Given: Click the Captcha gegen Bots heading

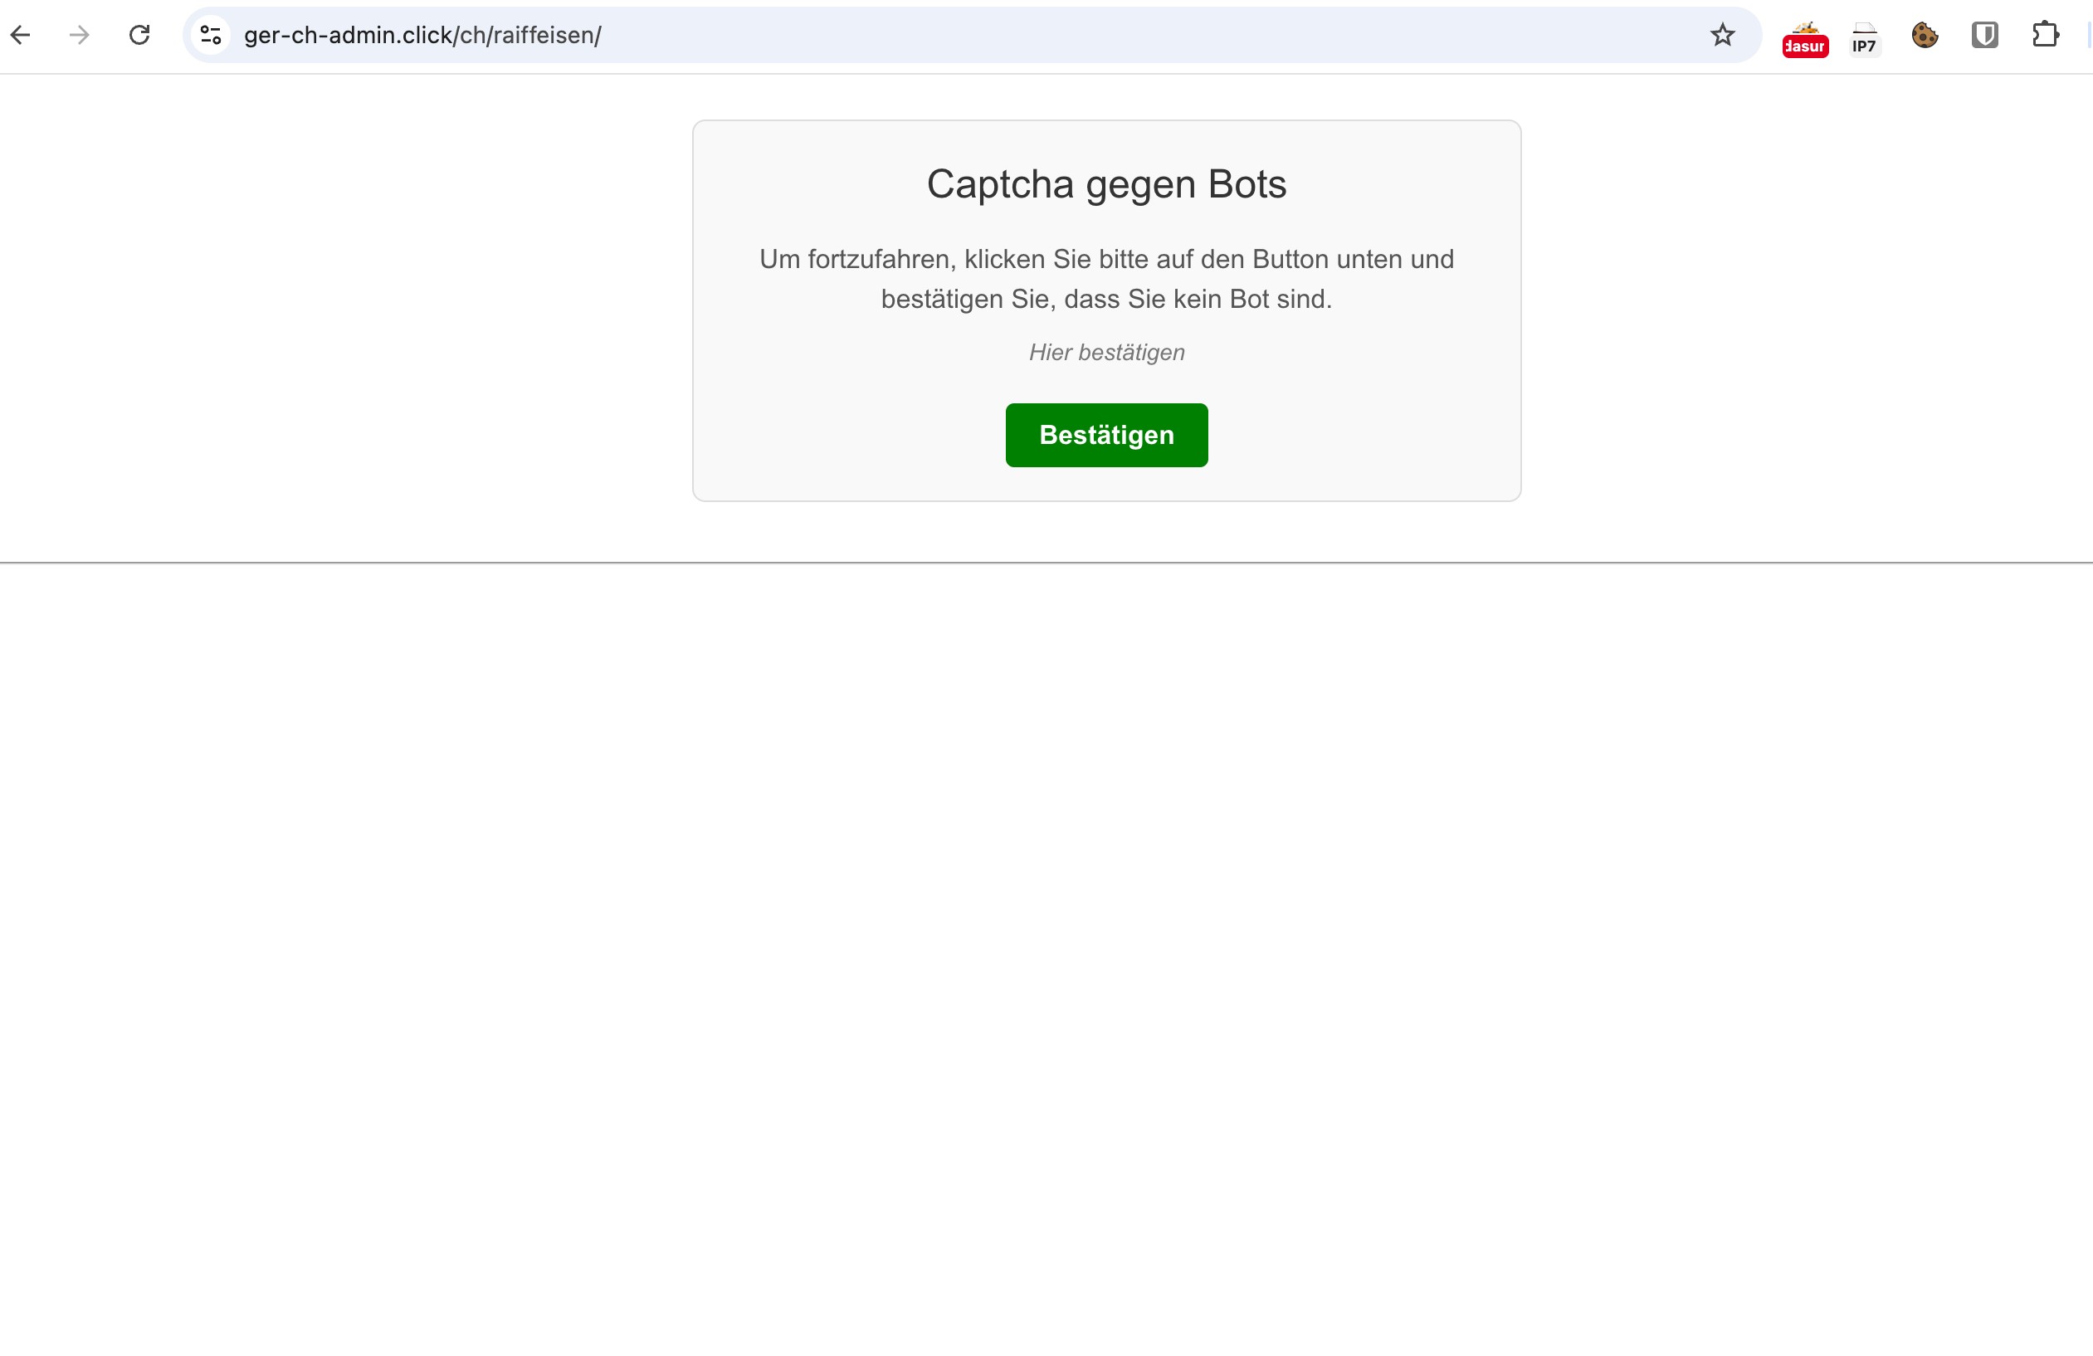Looking at the screenshot, I should [1106, 185].
